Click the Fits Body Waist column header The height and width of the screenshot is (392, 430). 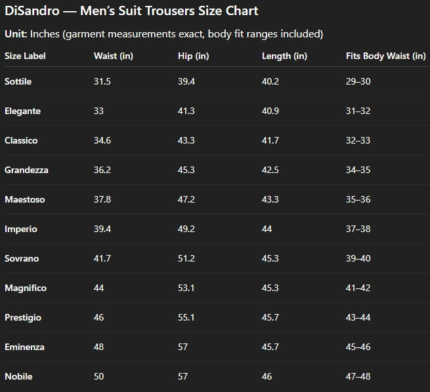coord(385,56)
